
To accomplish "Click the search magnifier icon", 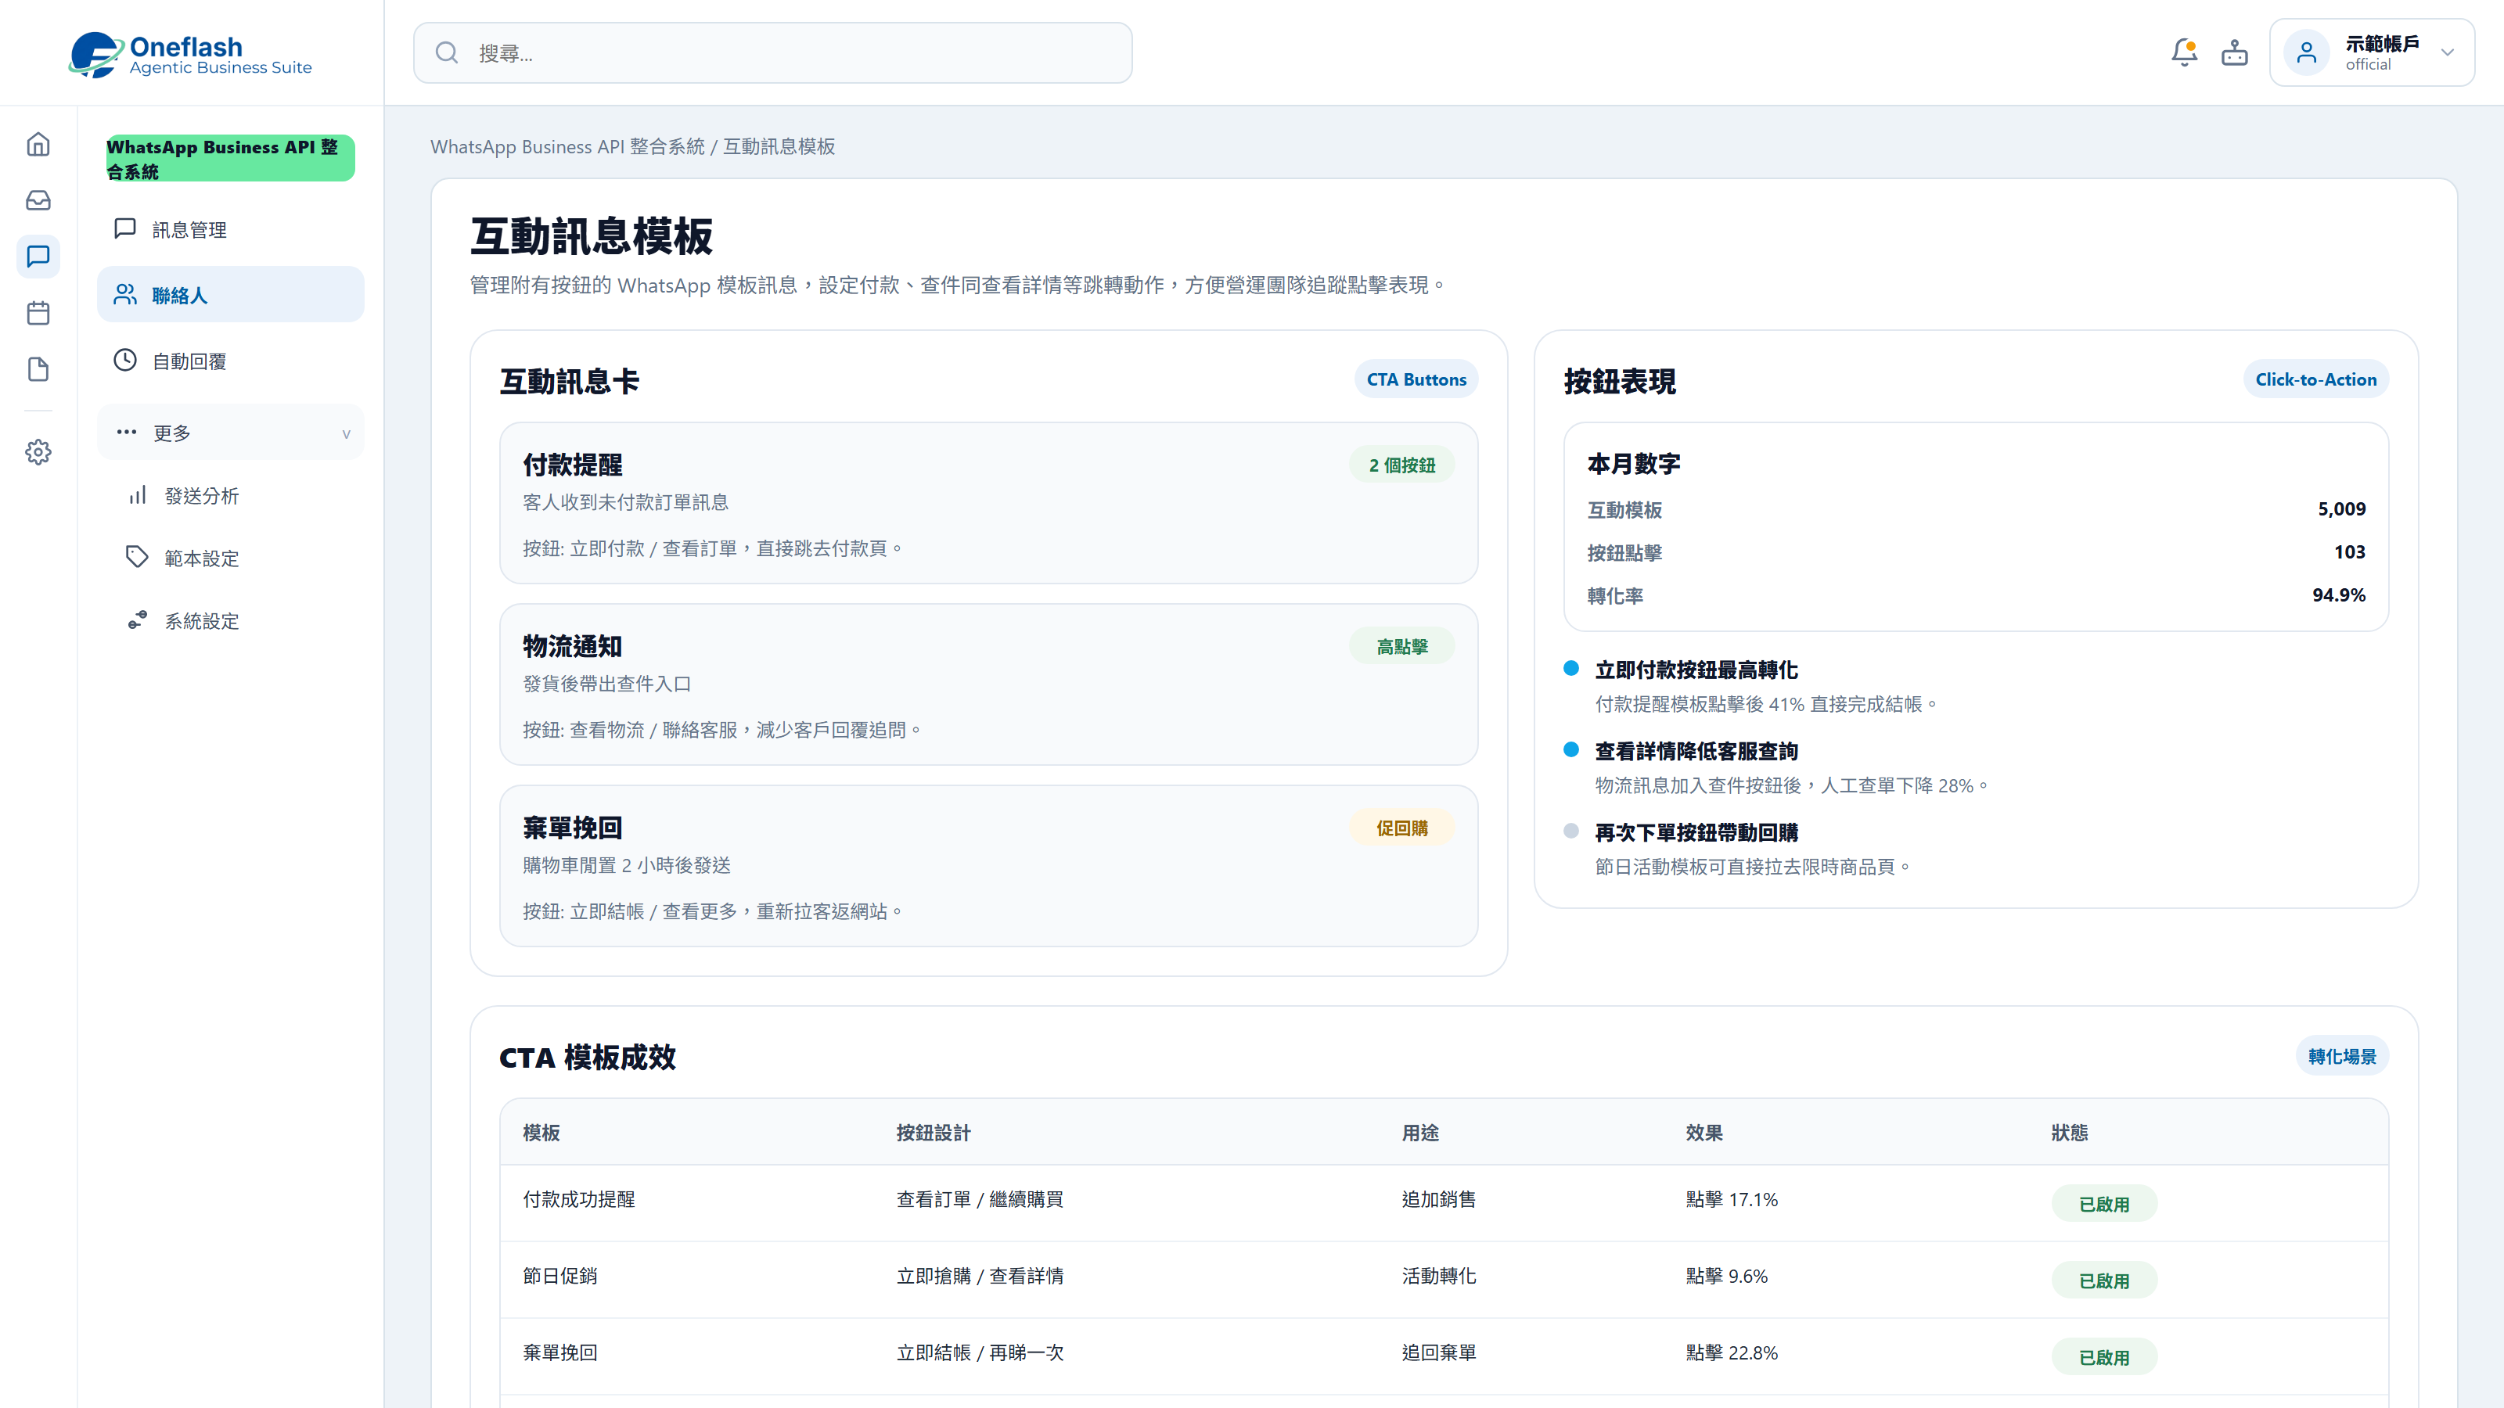I will coord(446,52).
